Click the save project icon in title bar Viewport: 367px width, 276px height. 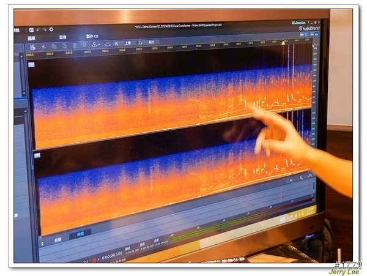coord(31,30)
